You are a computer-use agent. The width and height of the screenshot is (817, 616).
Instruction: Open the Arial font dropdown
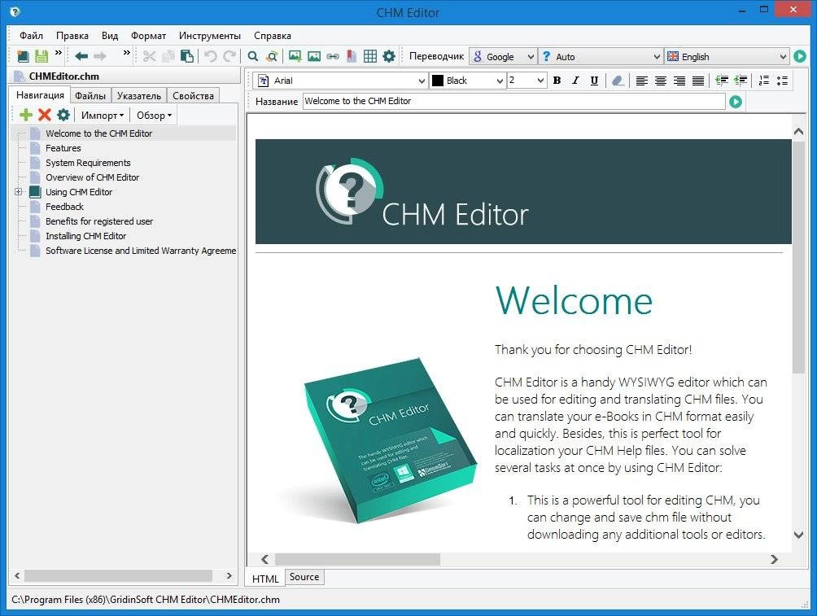pyautogui.click(x=341, y=81)
